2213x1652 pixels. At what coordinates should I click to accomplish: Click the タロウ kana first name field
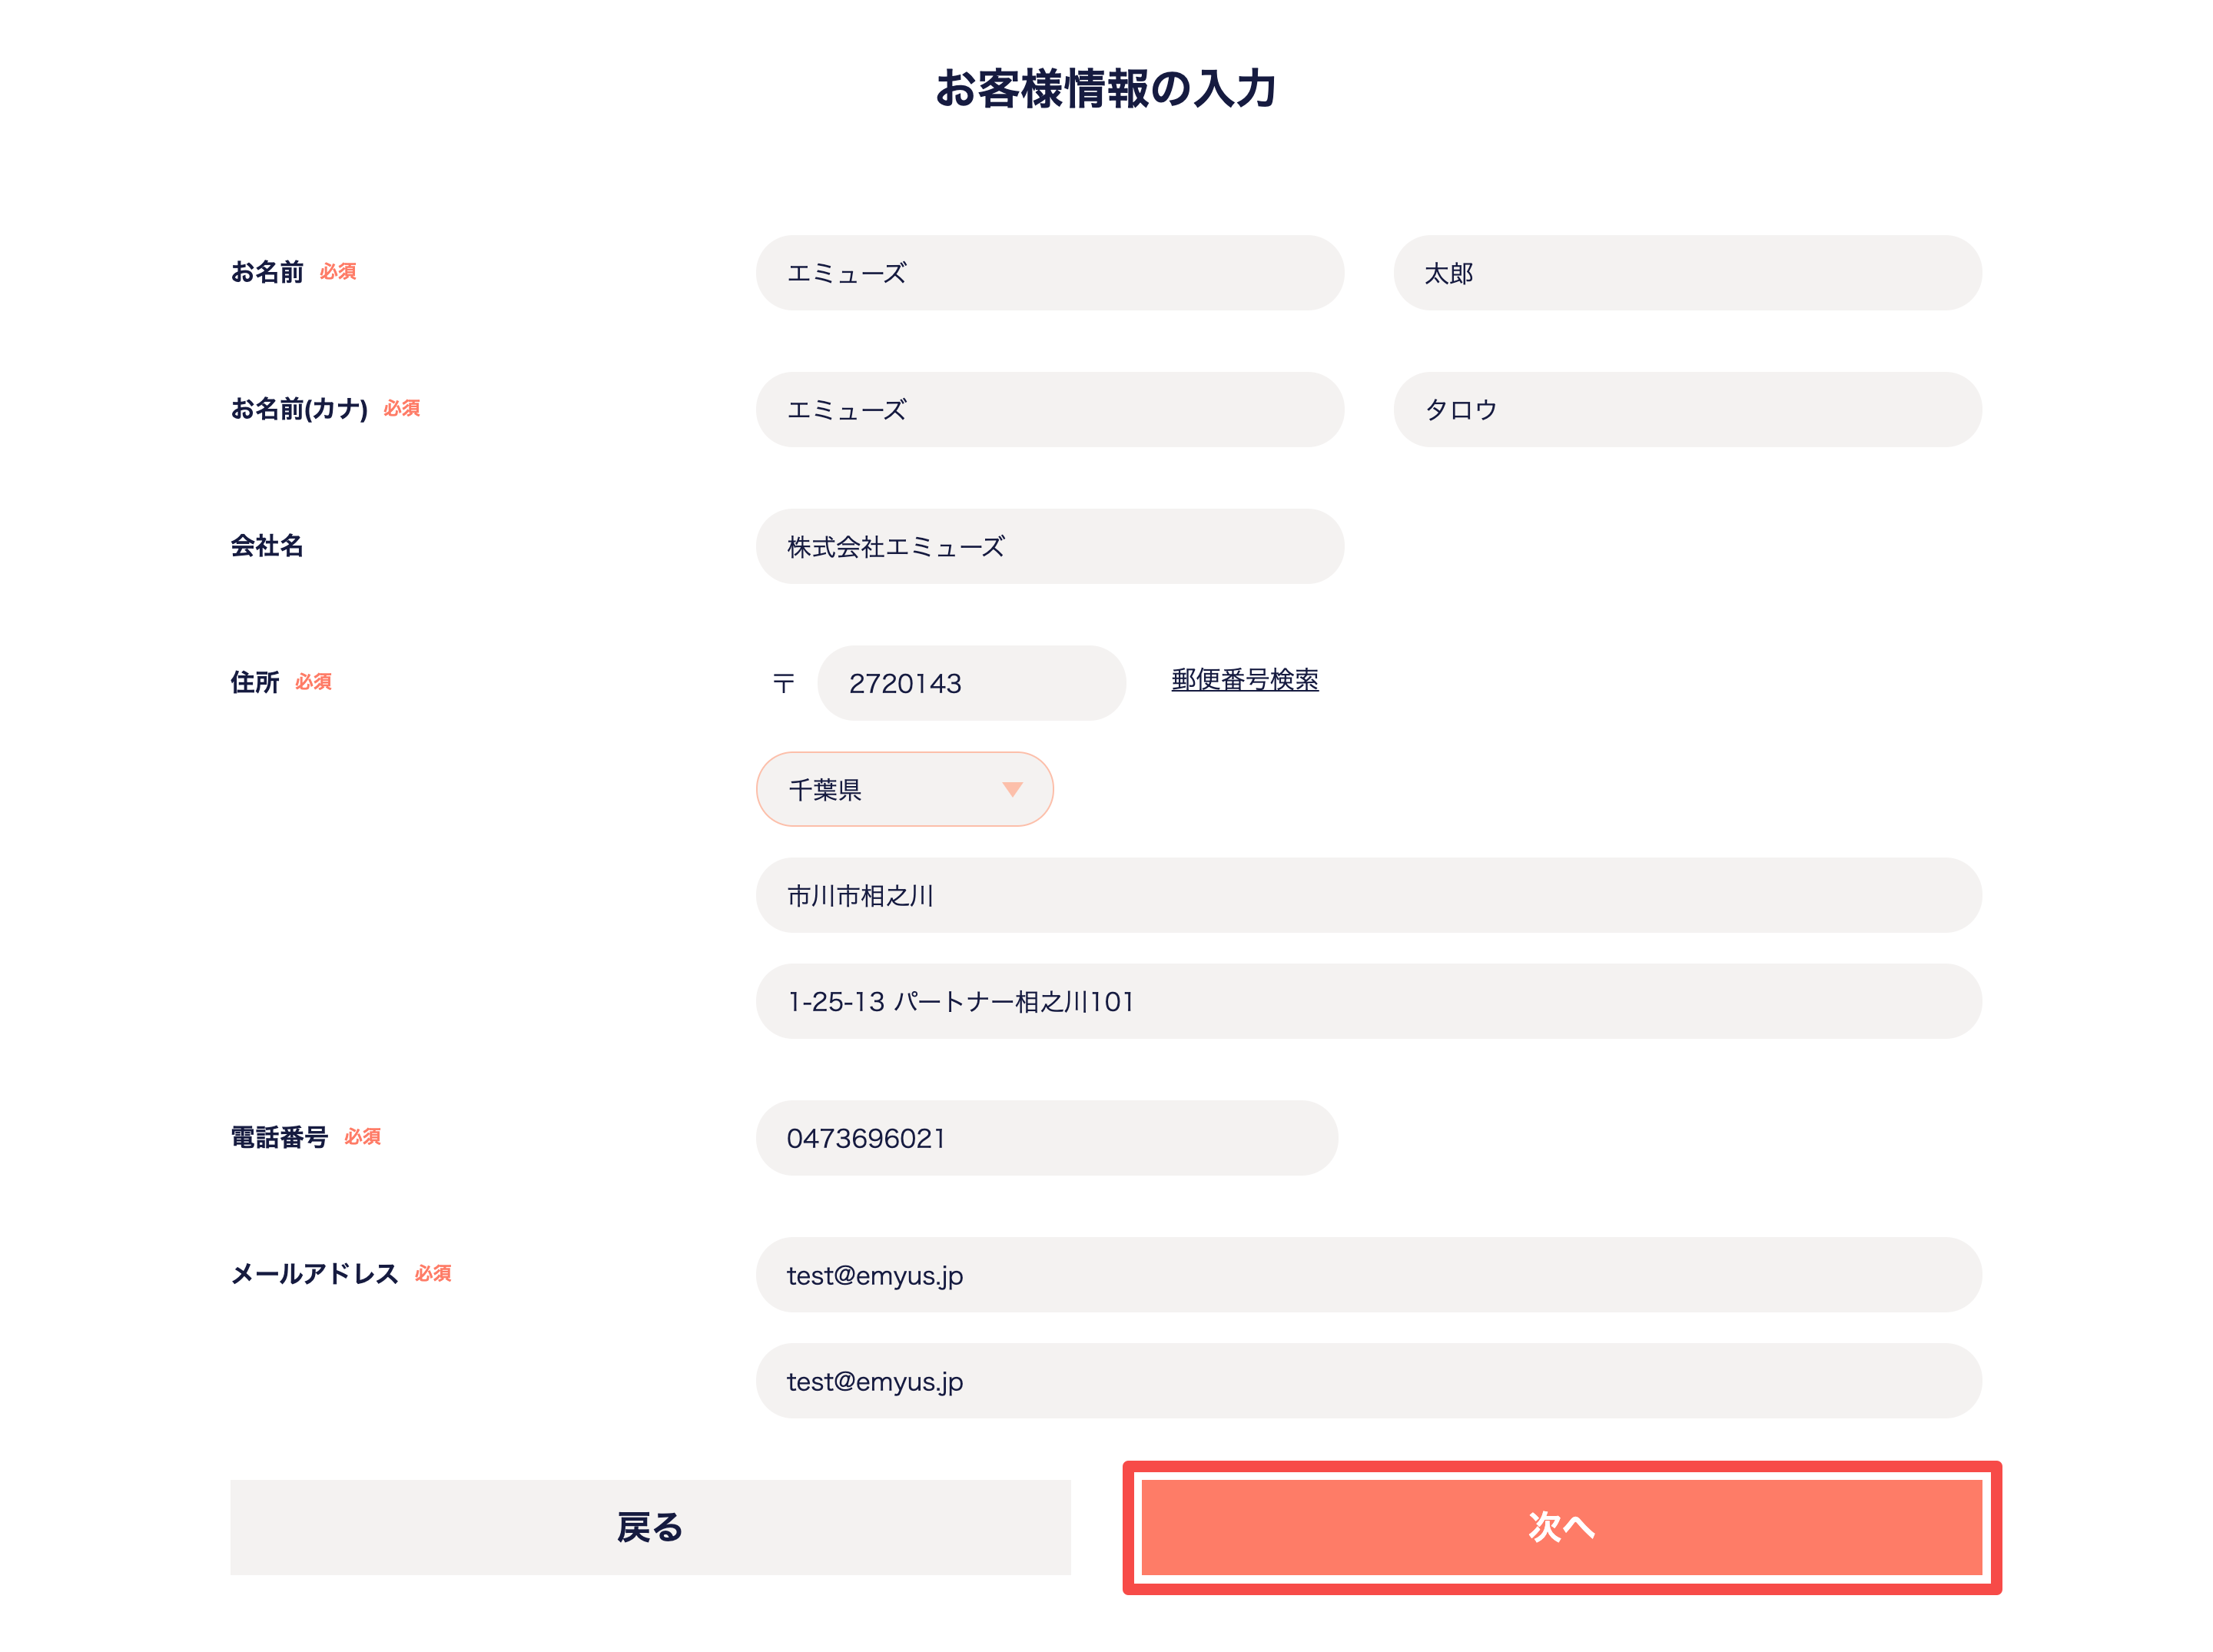1687,409
